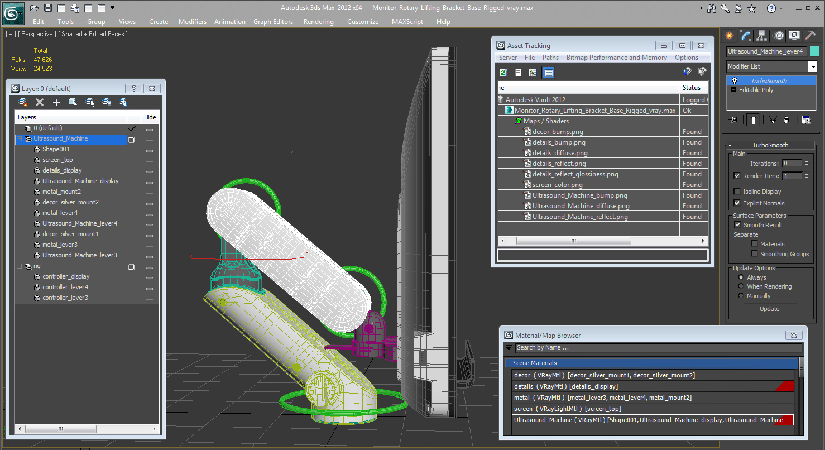The height and width of the screenshot is (450, 825).
Task: Click the Refresh icon in Asset Tracking
Action: pos(503,72)
